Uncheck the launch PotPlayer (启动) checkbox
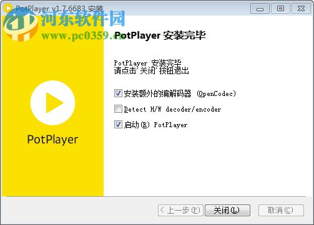Screen dimensions: 314x225 pyautogui.click(x=118, y=125)
